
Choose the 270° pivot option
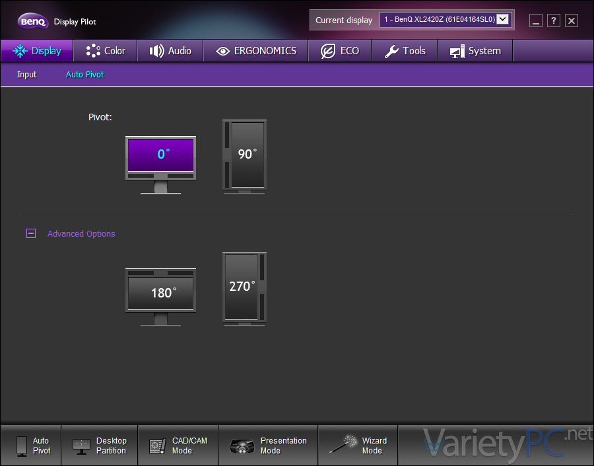click(244, 288)
